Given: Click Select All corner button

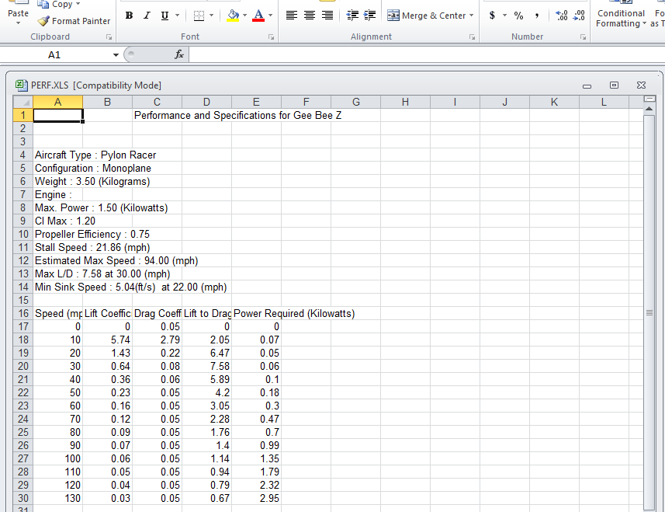Looking at the screenshot, I should pos(23,102).
